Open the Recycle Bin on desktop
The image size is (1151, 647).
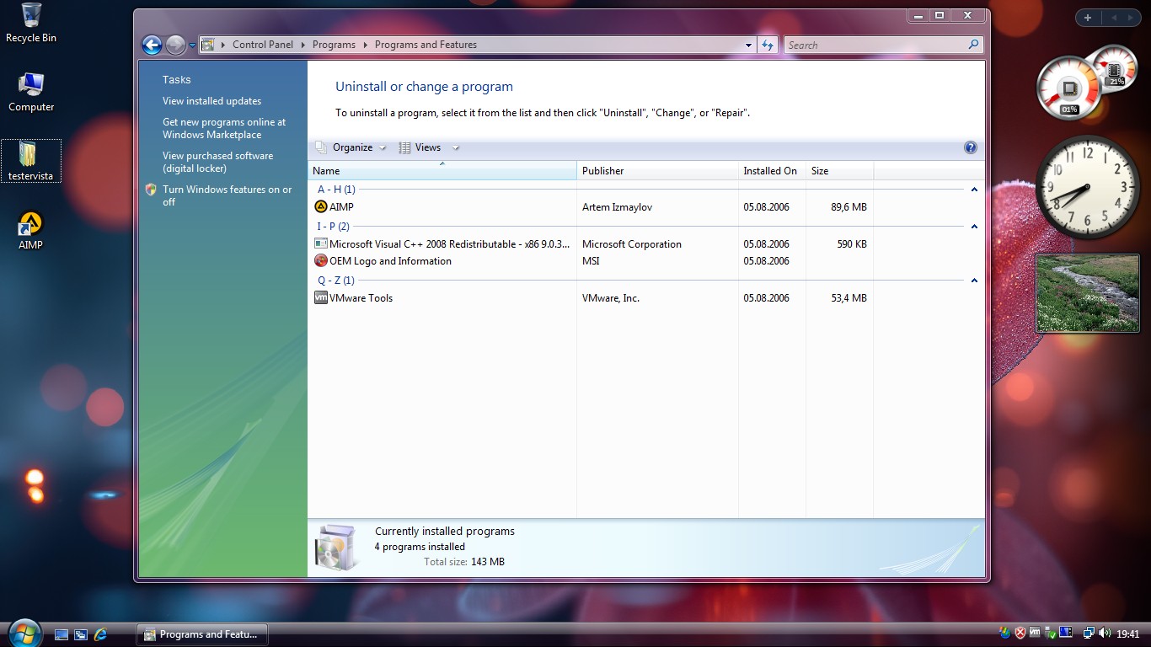pyautogui.click(x=31, y=23)
